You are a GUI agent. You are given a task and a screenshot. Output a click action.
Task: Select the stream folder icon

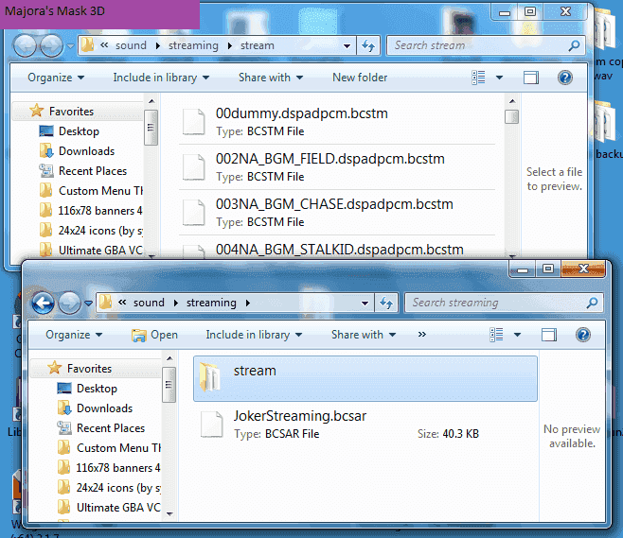coord(210,377)
